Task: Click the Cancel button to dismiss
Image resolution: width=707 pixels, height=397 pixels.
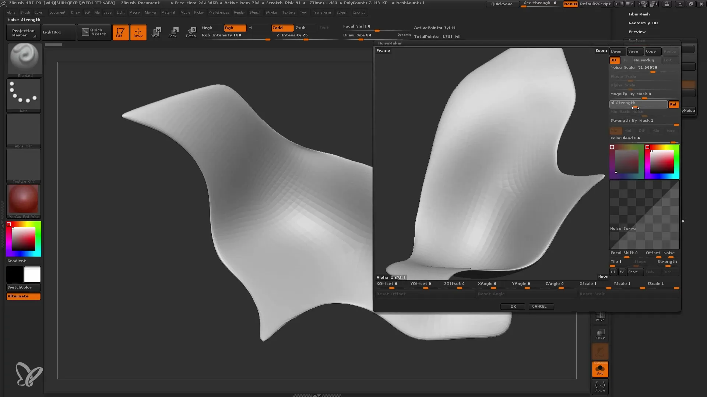Action: 539,306
